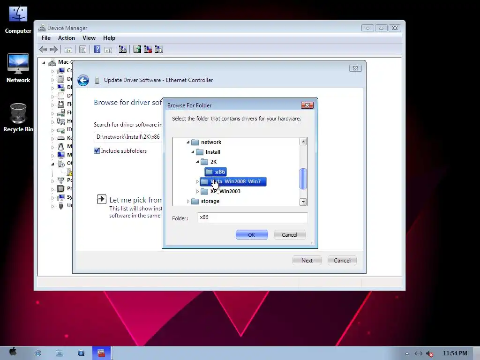Click the active red toolbox taskbar button
The height and width of the screenshot is (360, 480).
click(x=101, y=353)
